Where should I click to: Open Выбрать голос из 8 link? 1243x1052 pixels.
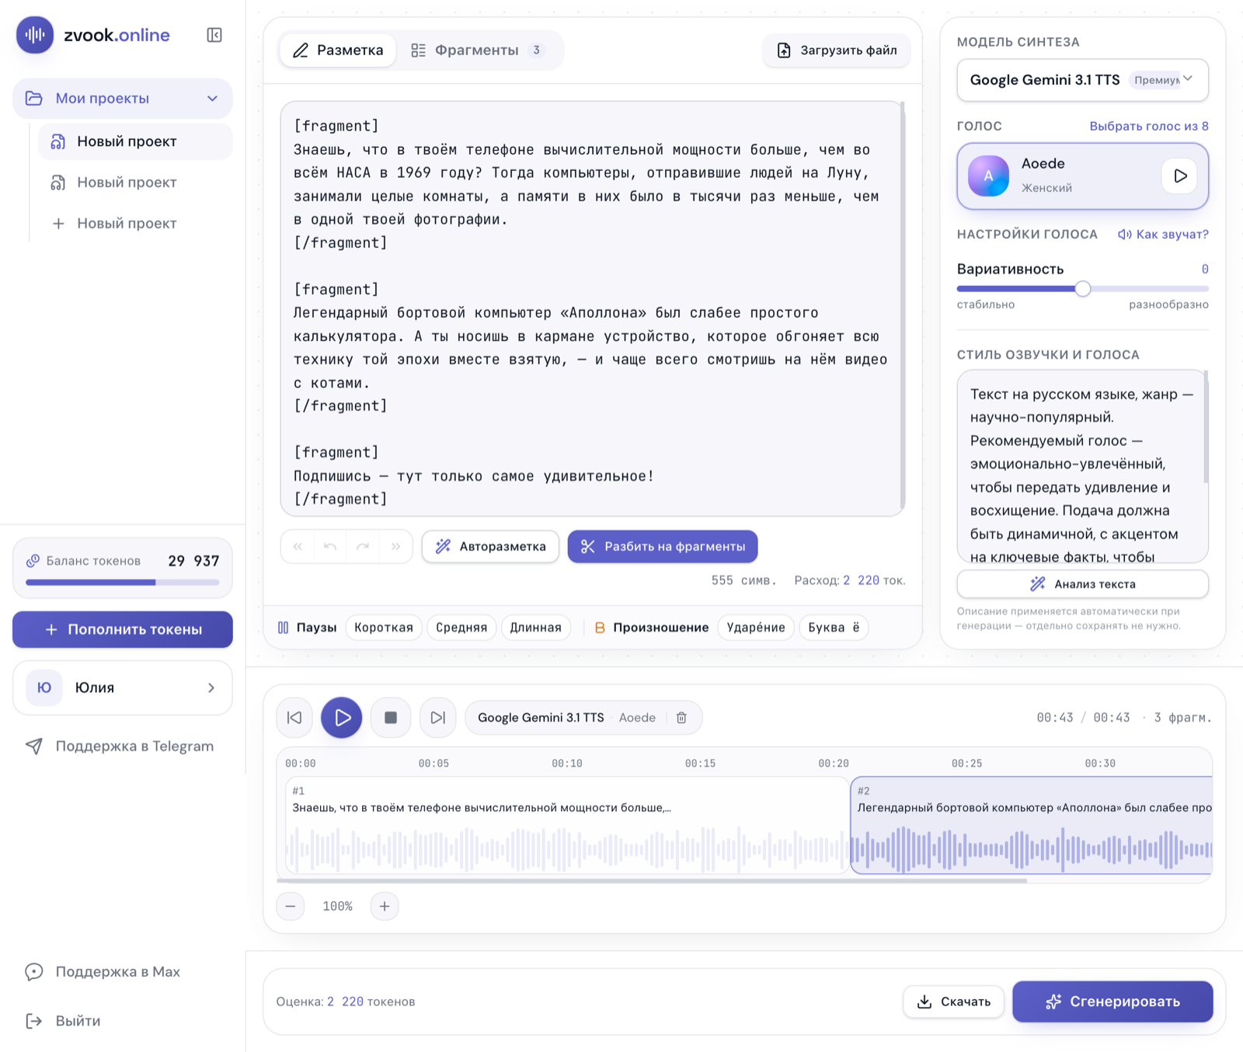1148,126
